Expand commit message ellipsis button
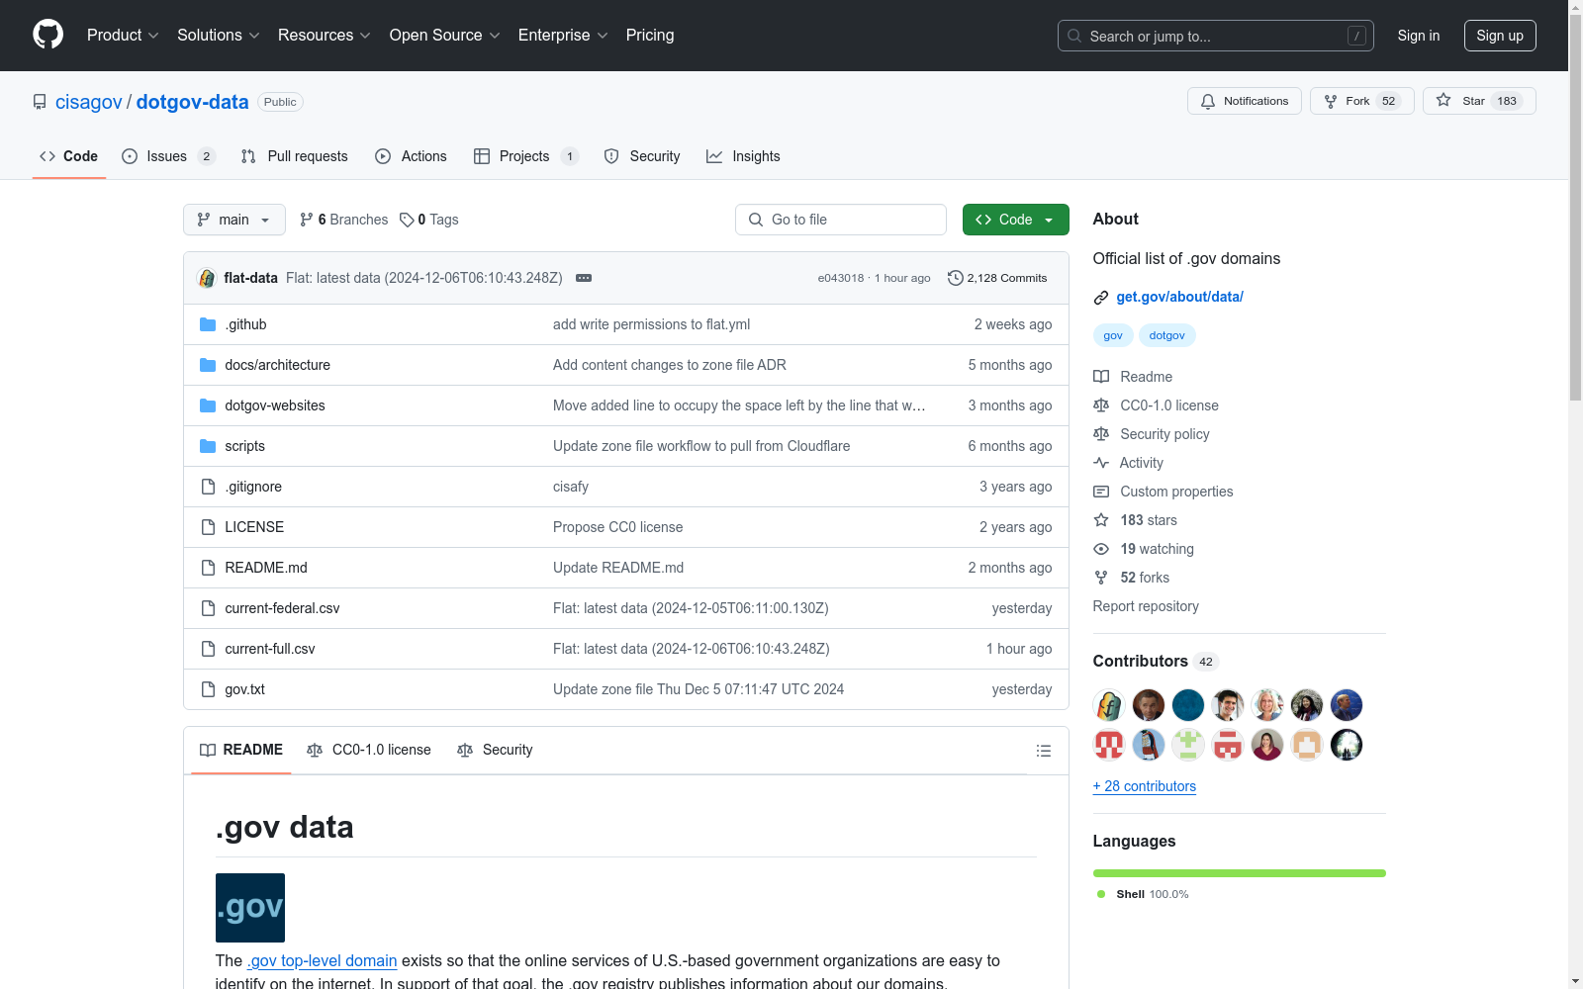Viewport: 1583px width, 989px height. coord(584,278)
